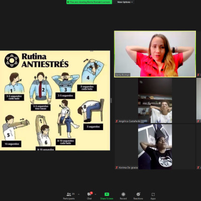Click the unread chat notification badge

[x=91, y=193]
